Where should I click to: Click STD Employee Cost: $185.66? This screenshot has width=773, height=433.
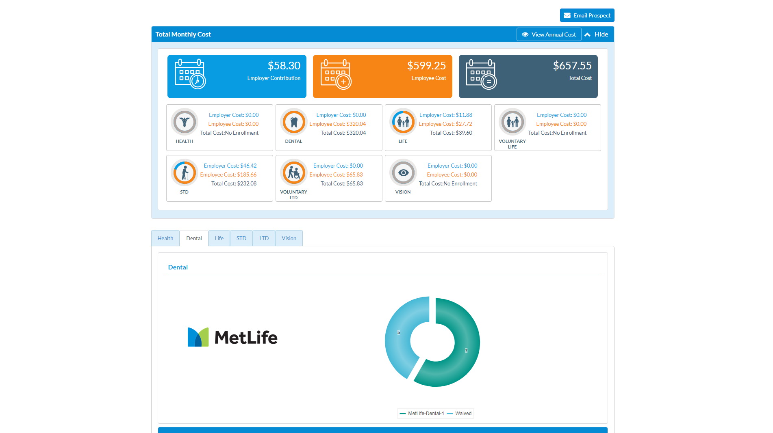[x=228, y=174]
